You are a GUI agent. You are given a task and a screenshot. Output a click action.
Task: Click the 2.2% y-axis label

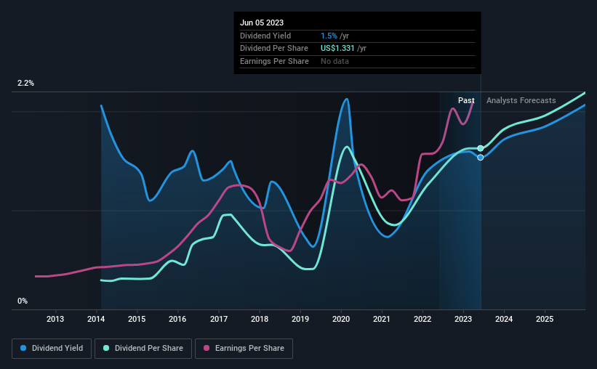(26, 84)
